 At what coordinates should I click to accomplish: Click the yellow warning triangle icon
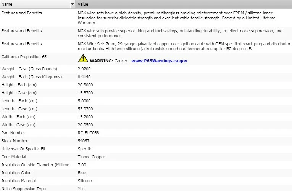83,58
